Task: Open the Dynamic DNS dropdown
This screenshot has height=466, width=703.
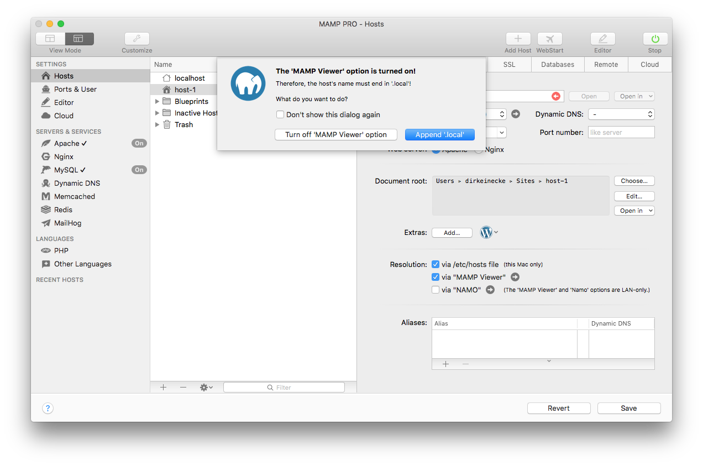Action: (x=621, y=114)
